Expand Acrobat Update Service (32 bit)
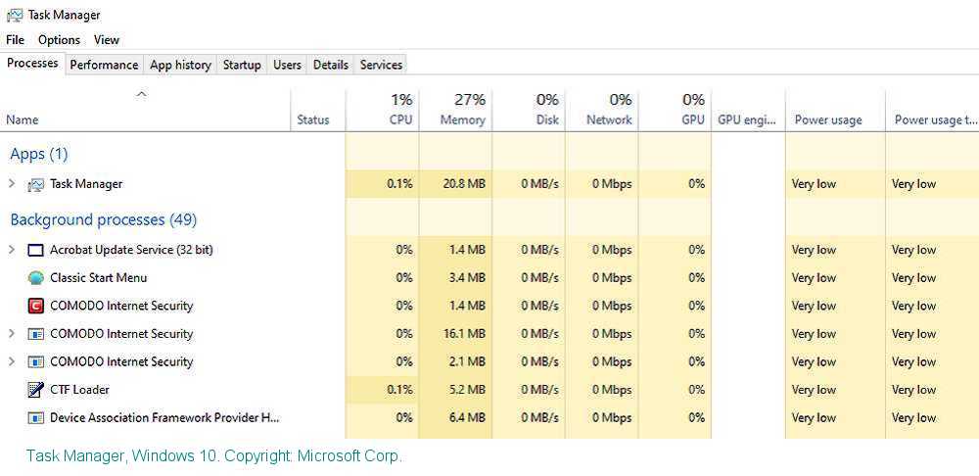The image size is (979, 476). pyautogui.click(x=11, y=250)
